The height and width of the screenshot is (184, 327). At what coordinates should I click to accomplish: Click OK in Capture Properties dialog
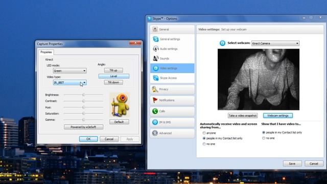click(88, 139)
